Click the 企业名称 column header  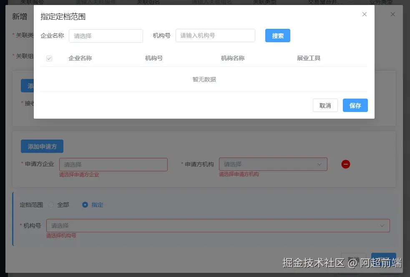[80, 58]
